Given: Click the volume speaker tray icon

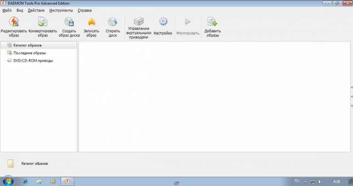Looking at the screenshot, I should coord(320,181).
